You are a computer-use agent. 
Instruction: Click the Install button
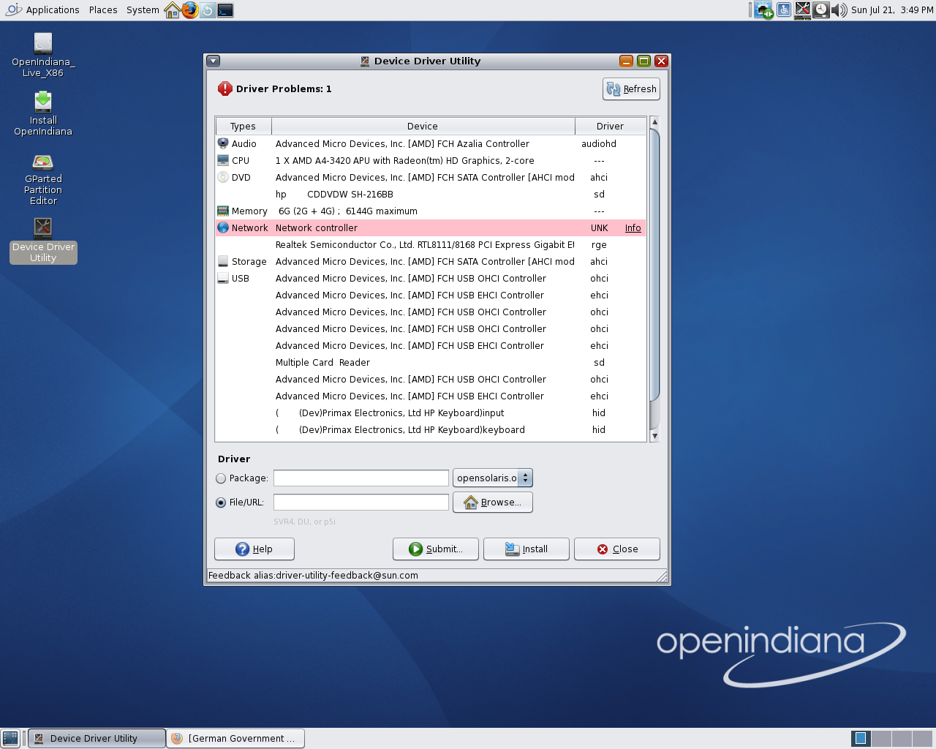coord(526,549)
